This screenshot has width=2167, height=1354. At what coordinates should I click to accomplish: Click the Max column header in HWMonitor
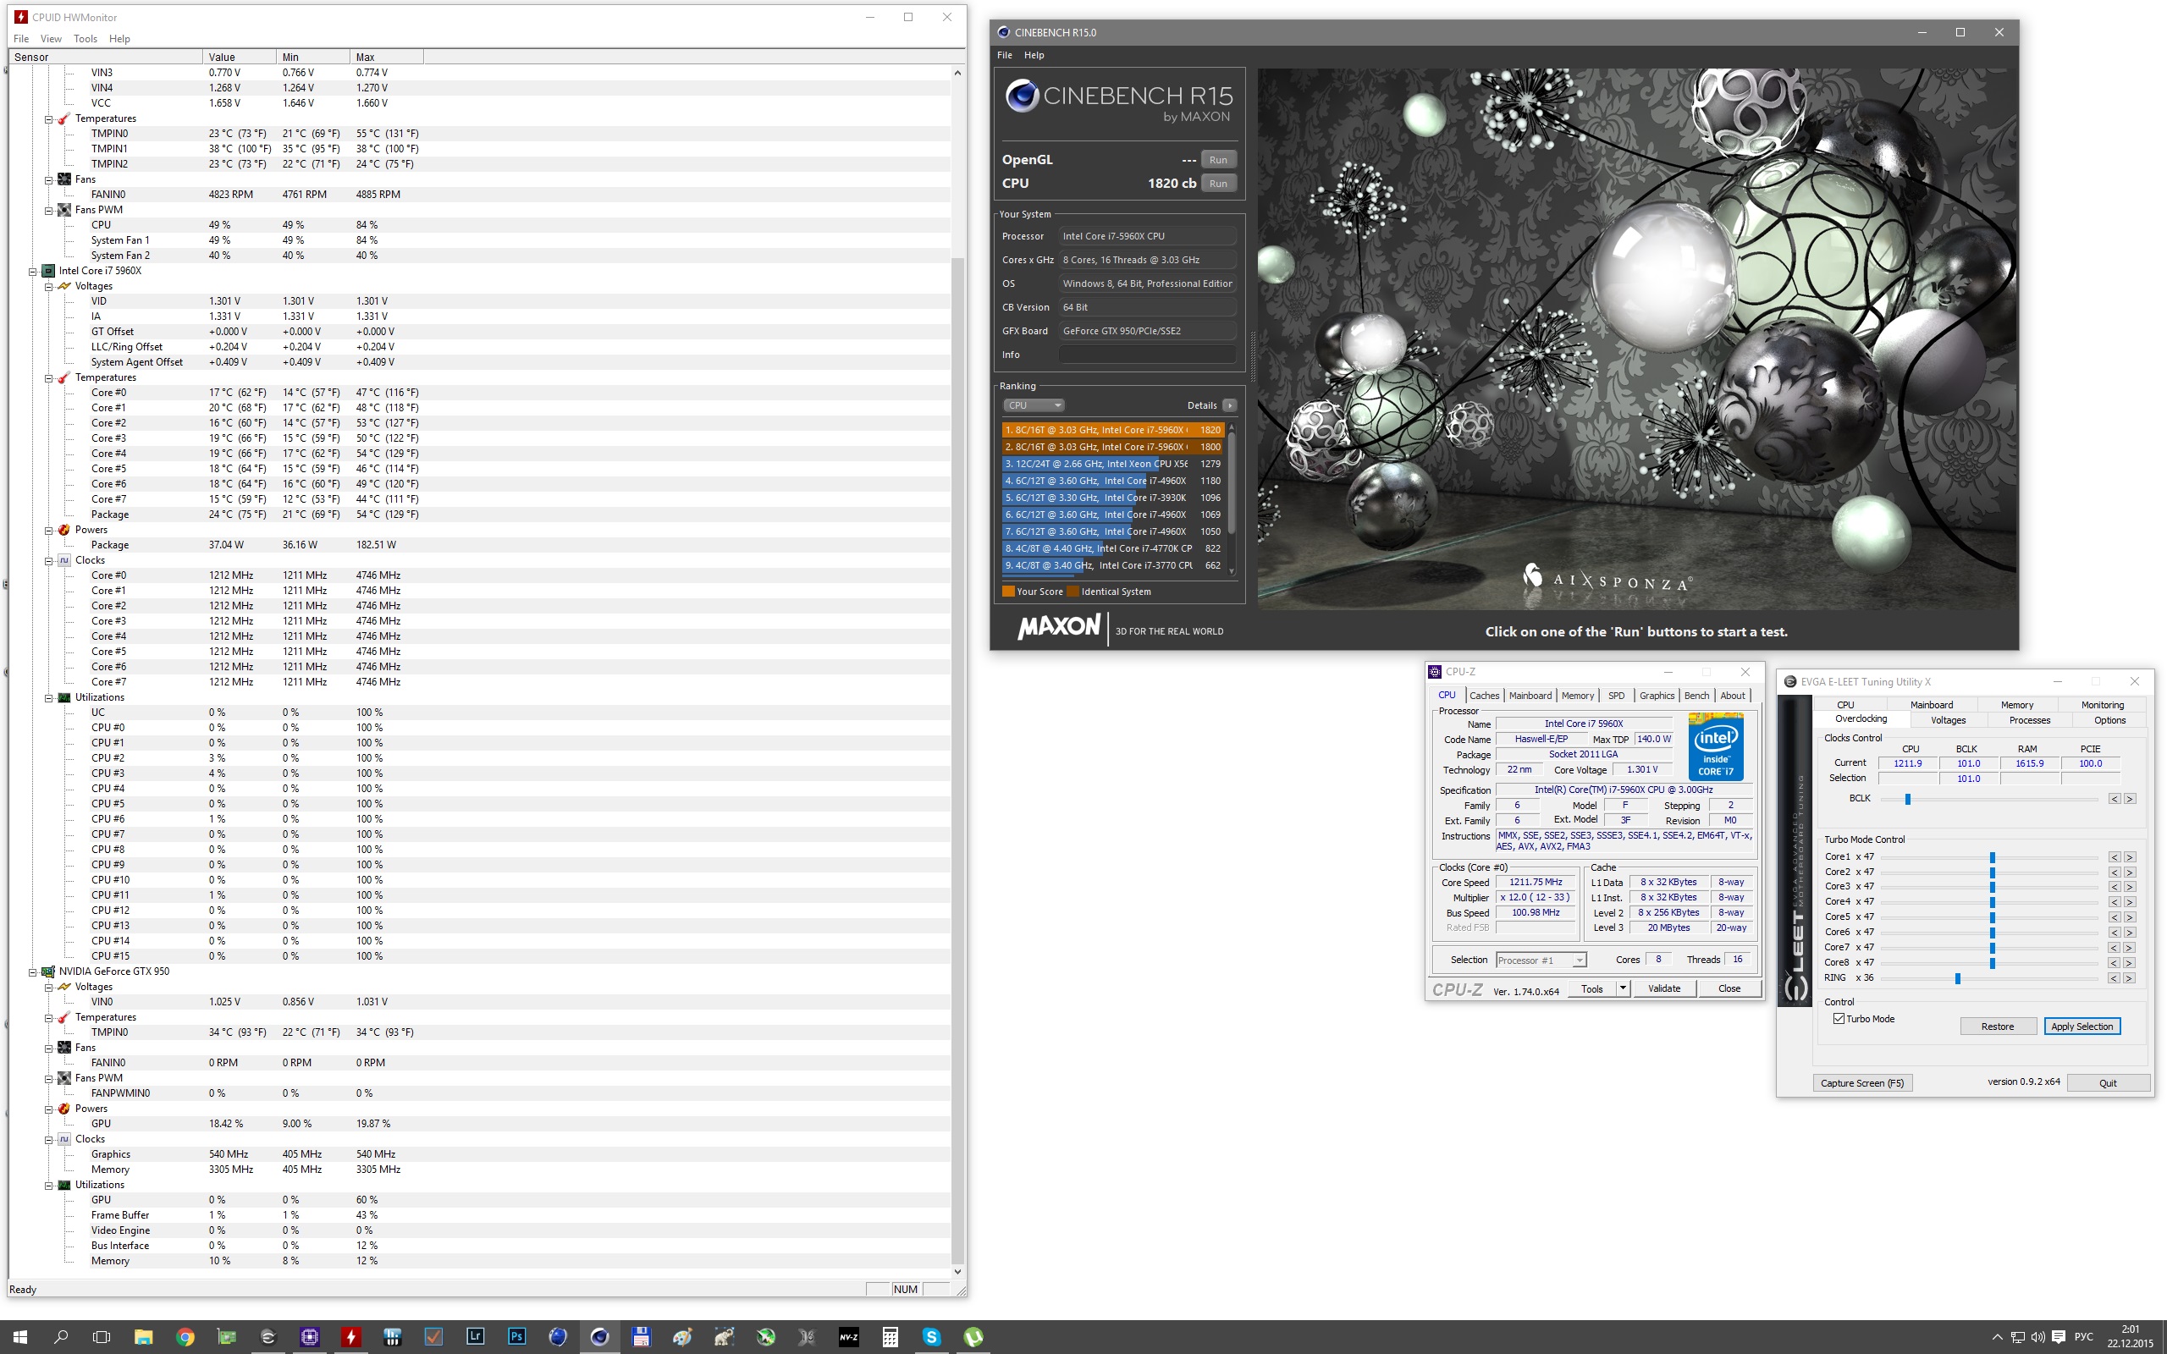click(x=386, y=57)
